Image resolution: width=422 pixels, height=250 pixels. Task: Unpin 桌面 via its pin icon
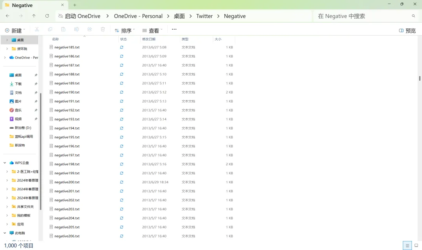pos(36,75)
